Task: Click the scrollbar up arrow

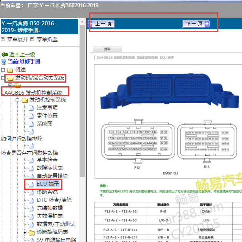Action: click(x=82, y=22)
